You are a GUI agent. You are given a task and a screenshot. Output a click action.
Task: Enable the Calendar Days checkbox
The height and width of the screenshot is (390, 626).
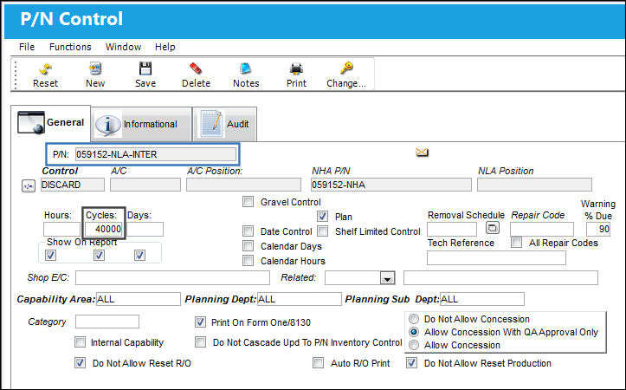point(248,246)
